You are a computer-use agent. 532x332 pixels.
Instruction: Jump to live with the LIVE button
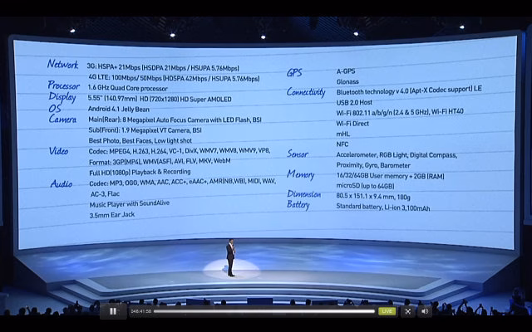[x=387, y=311]
